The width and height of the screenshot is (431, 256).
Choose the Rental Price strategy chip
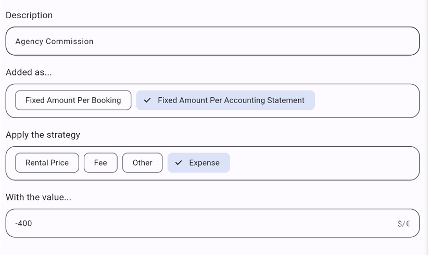pos(47,163)
